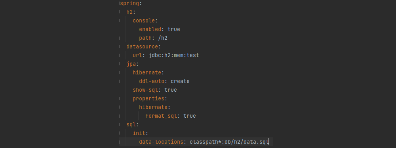Click the format_sql key

click(161, 116)
